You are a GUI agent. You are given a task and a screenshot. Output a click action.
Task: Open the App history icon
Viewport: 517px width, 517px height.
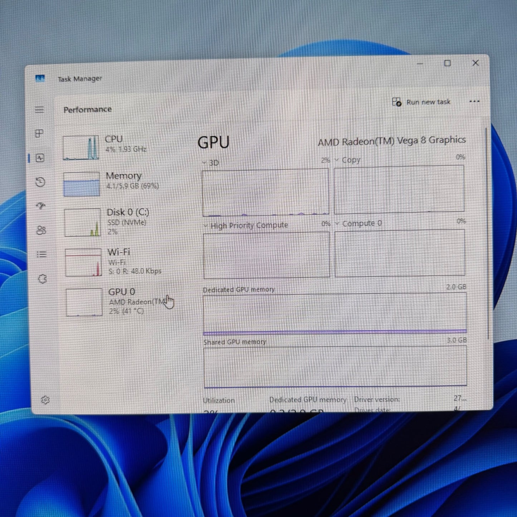[40, 182]
